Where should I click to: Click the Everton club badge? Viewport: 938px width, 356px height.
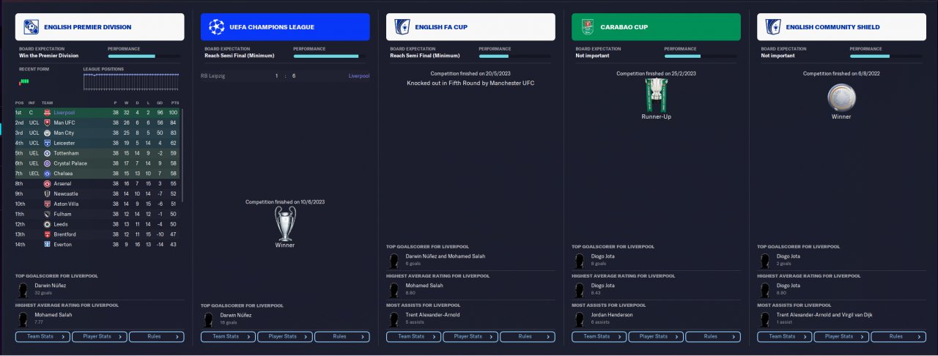tap(47, 244)
